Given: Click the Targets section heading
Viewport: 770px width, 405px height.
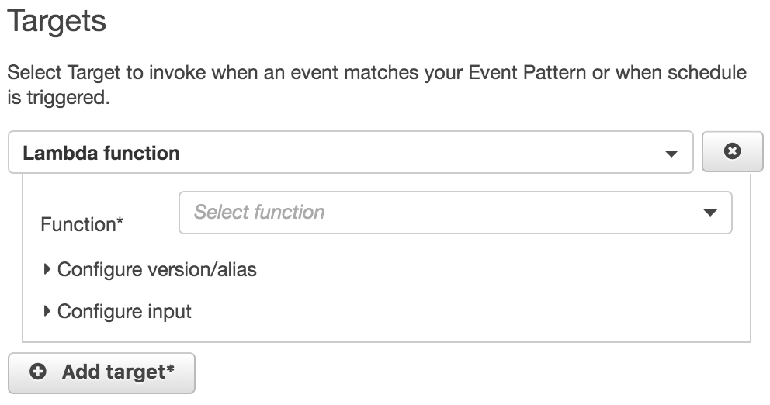Looking at the screenshot, I should [x=56, y=21].
